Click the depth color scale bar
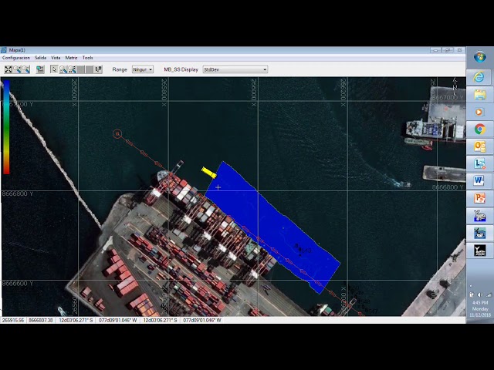This screenshot has width=494, height=370. (x=6, y=126)
